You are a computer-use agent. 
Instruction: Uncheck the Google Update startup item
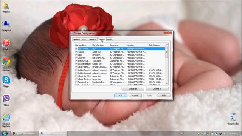point(76,64)
